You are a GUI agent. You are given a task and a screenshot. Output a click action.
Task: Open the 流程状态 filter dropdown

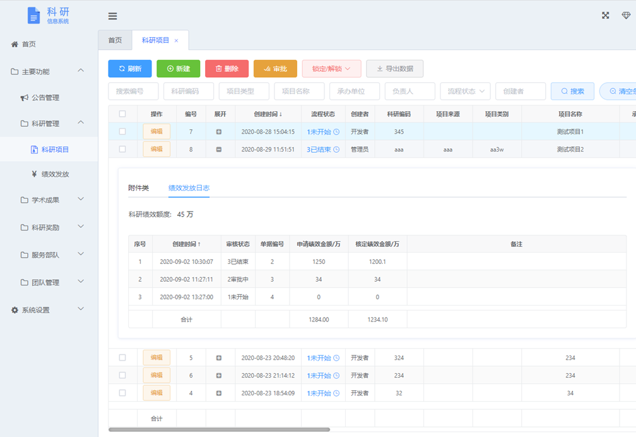tap(465, 92)
